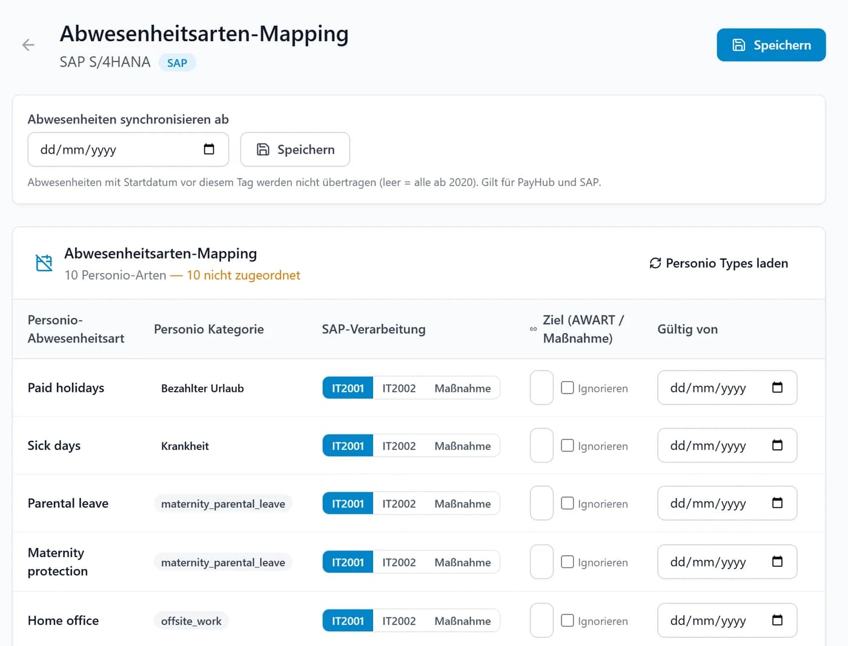Click the sync start date input field
The height and width of the screenshot is (646, 848).
(128, 149)
